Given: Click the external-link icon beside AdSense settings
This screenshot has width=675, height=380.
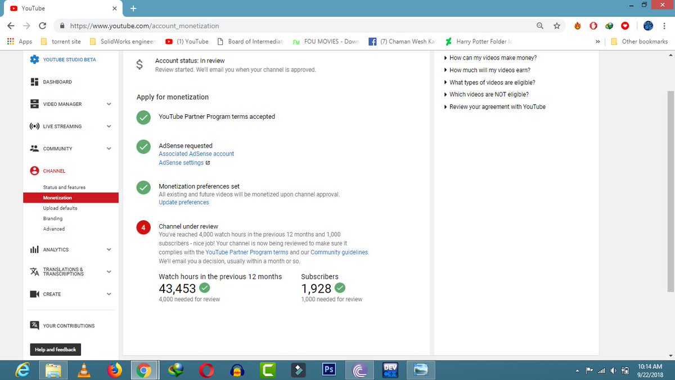Looking at the screenshot, I should point(208,163).
